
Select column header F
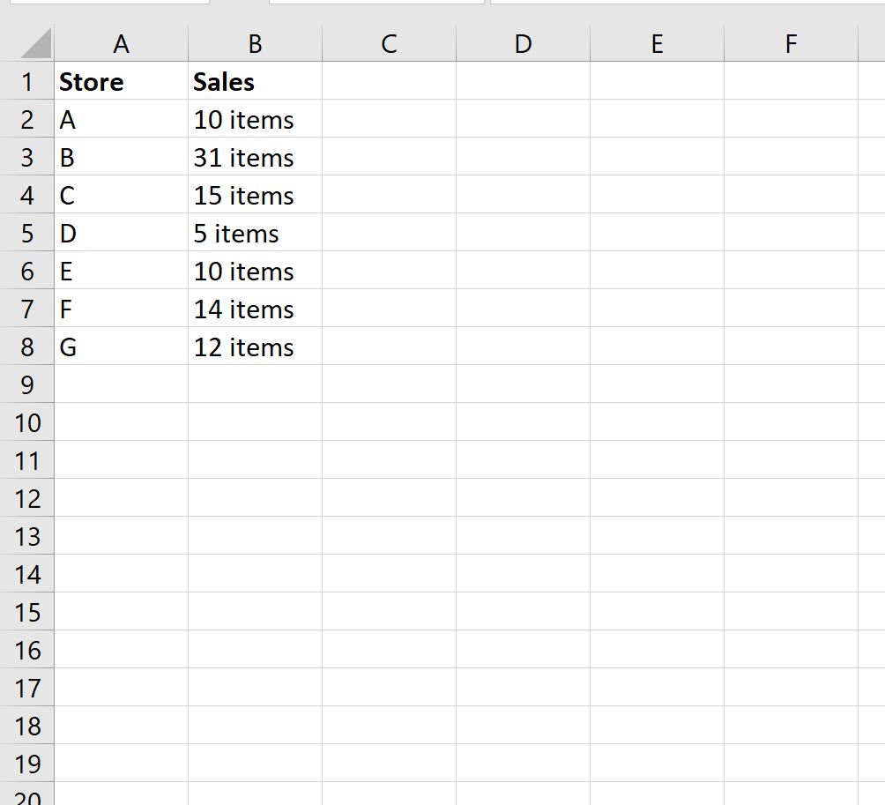point(790,42)
